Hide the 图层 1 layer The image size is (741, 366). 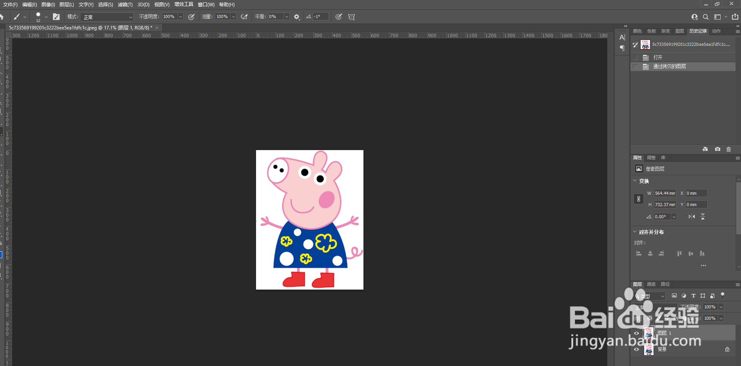tap(636, 333)
